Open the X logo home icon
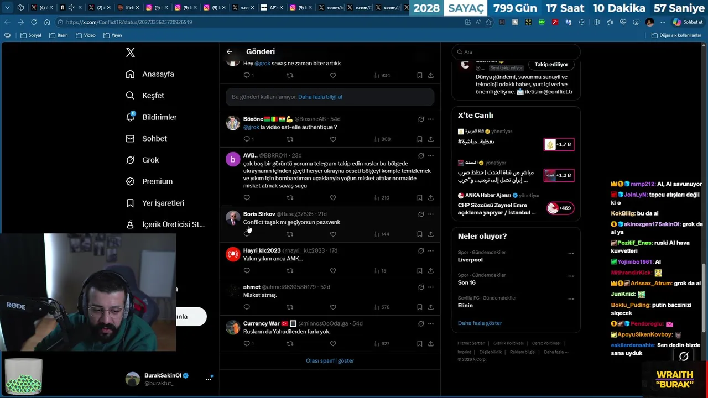708x398 pixels. point(131,53)
